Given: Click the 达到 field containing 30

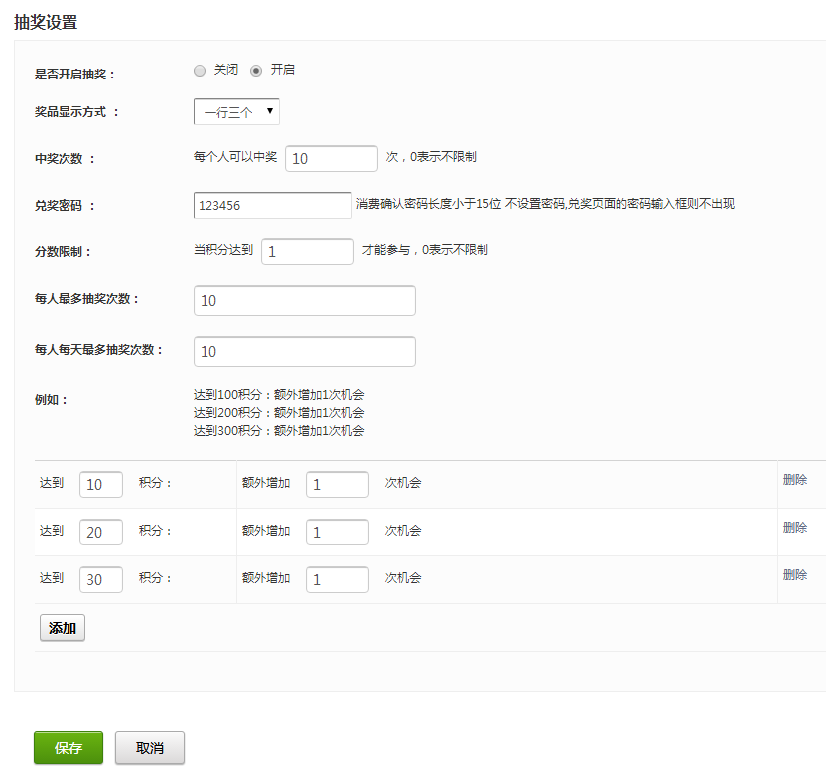Looking at the screenshot, I should (x=101, y=580).
